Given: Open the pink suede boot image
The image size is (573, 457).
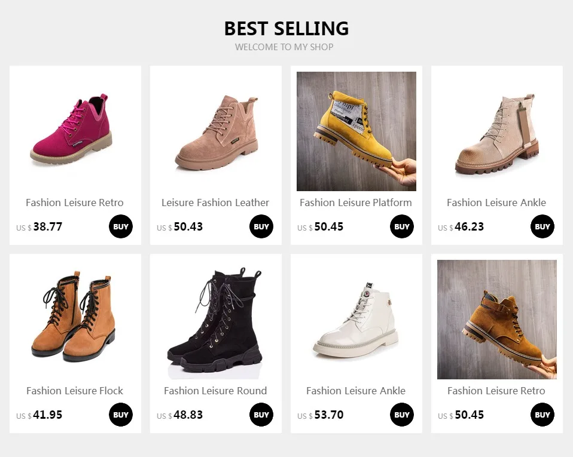Looking at the screenshot, I should (x=75, y=131).
